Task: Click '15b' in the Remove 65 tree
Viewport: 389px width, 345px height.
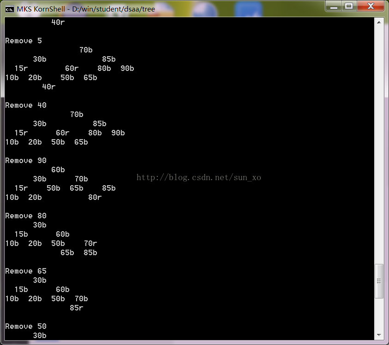Action: click(x=21, y=289)
